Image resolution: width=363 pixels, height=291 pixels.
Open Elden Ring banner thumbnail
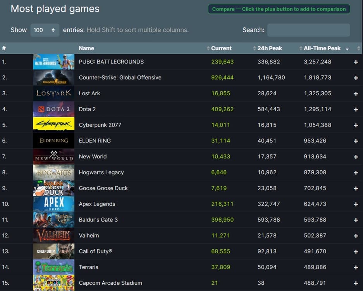[54, 140]
